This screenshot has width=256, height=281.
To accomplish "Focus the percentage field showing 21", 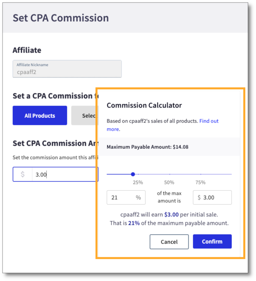I will tap(121, 198).
